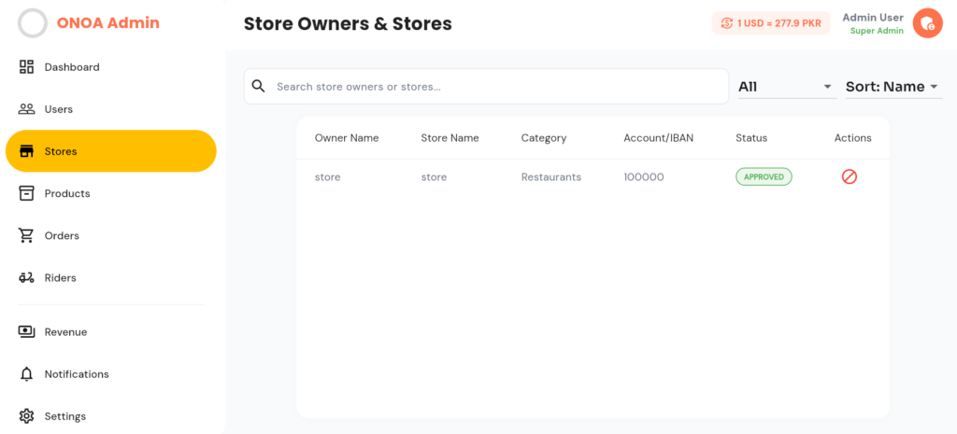Open the Riders section
The width and height of the screenshot is (957, 434).
point(111,277)
